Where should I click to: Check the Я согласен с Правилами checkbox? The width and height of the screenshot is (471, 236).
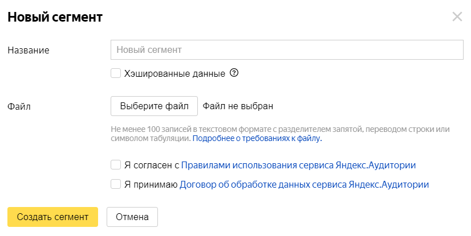(116, 165)
